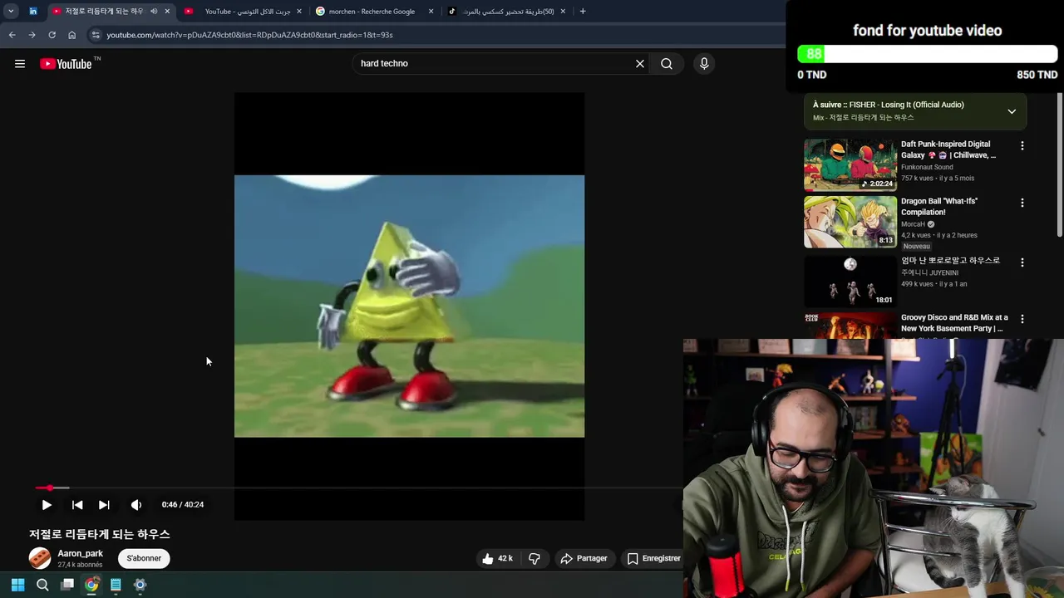Close the morchen Google tab
Viewport: 1064px width, 598px height.
(x=431, y=12)
